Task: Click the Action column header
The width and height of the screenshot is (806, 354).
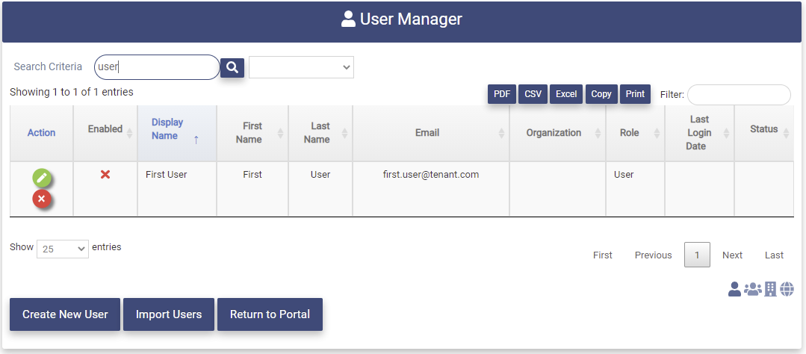Action: [x=42, y=132]
